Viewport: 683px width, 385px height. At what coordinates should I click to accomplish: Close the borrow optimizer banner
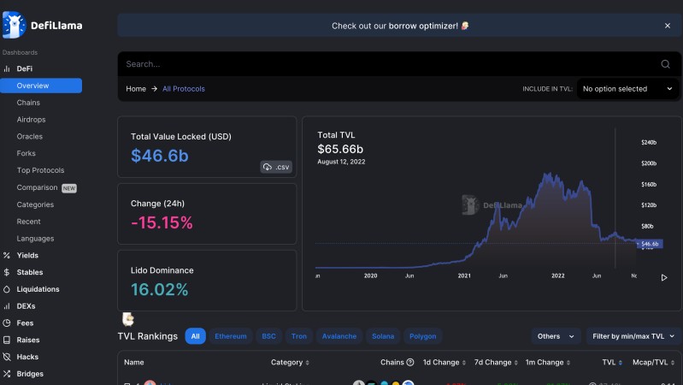pyautogui.click(x=668, y=26)
